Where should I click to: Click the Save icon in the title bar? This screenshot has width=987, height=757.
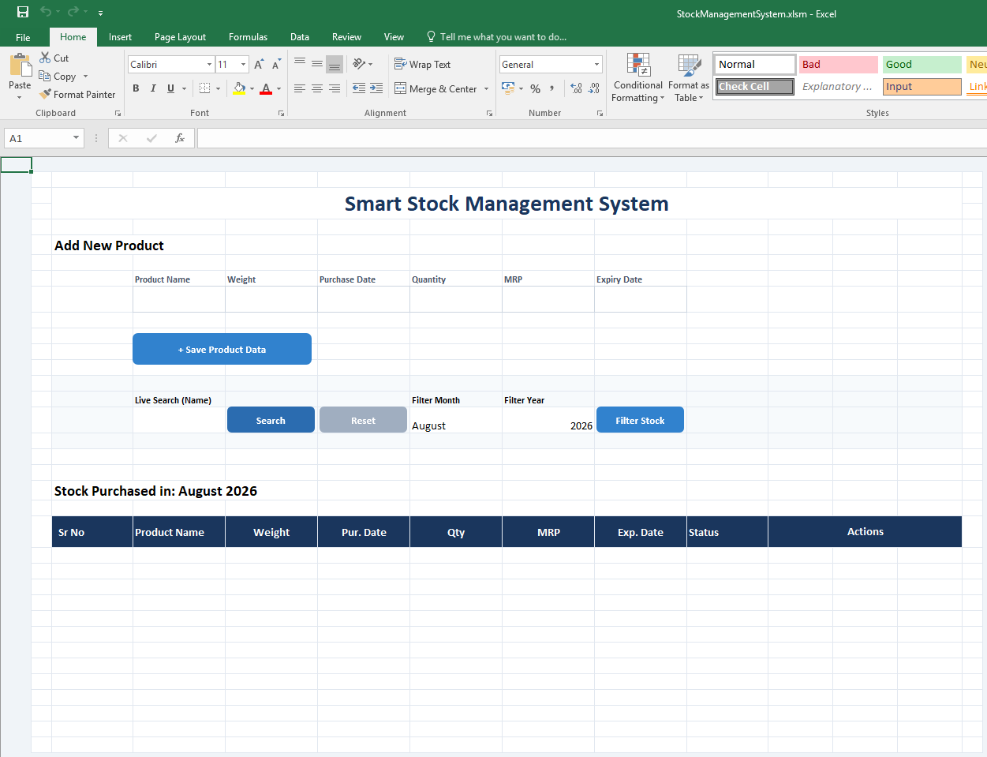(x=23, y=12)
